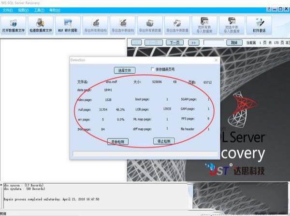This screenshot has height=216, width=290.
Task: Import all tables into database (把所有表导入数据库)
Action: (x=204, y=25)
